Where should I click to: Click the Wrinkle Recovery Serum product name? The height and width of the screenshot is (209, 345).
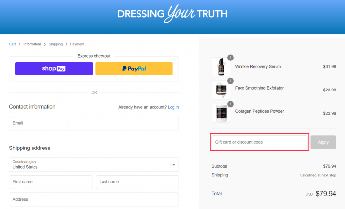[258, 67]
